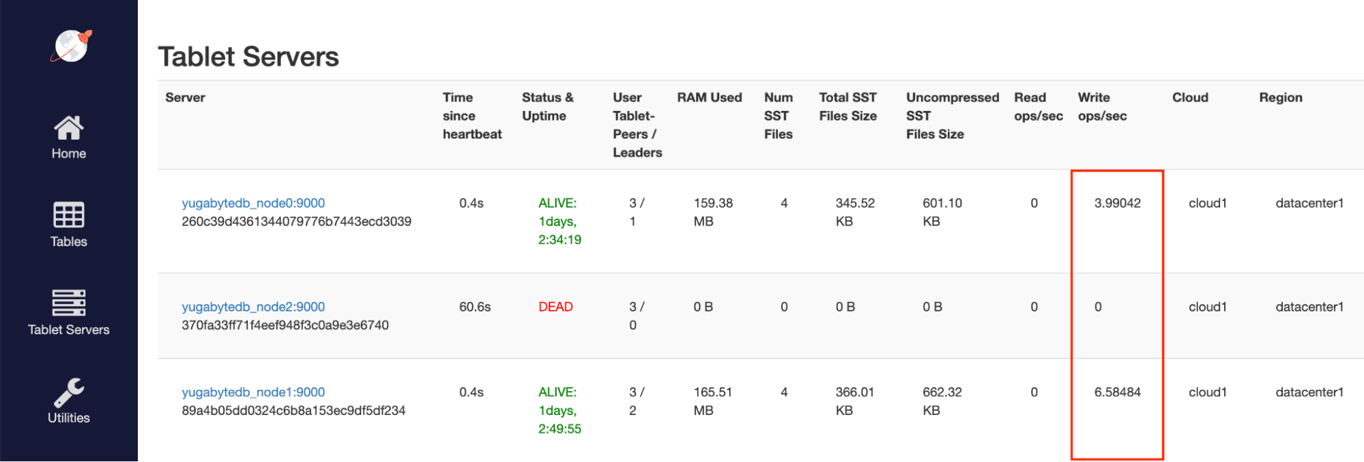Select the DEAD status text for node2
Image resolution: width=1364 pixels, height=462 pixels.
554,307
